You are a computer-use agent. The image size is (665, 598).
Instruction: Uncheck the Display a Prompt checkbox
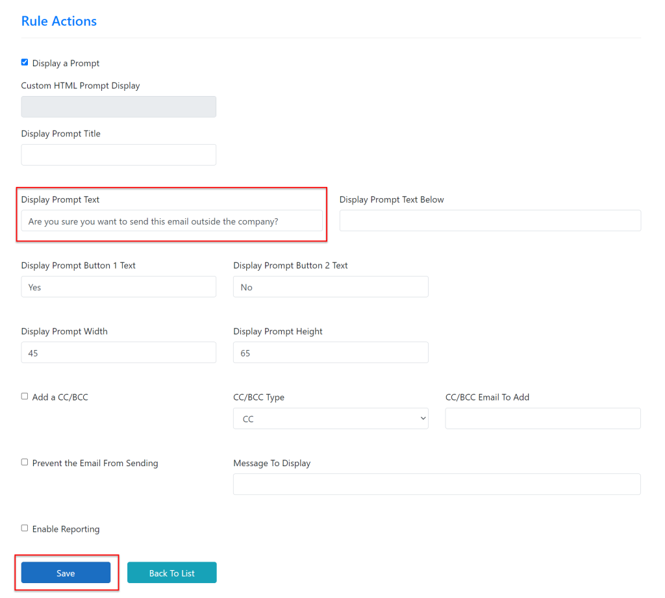24,62
